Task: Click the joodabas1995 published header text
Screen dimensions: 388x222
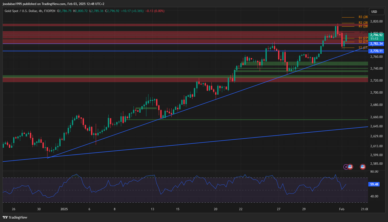Action: (54, 4)
